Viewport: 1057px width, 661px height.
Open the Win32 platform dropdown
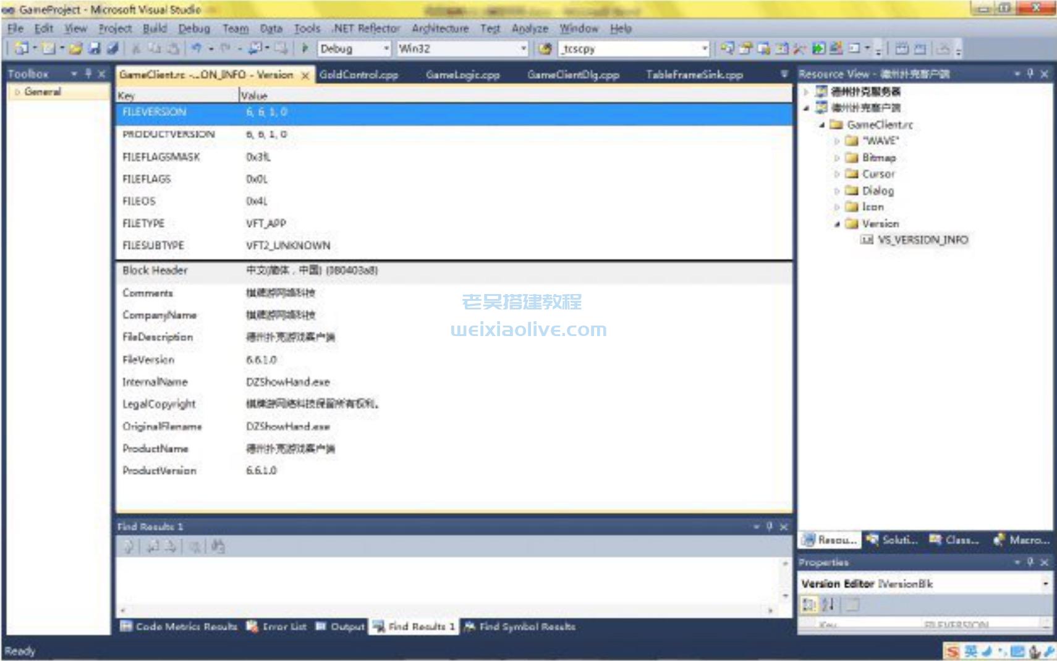522,49
